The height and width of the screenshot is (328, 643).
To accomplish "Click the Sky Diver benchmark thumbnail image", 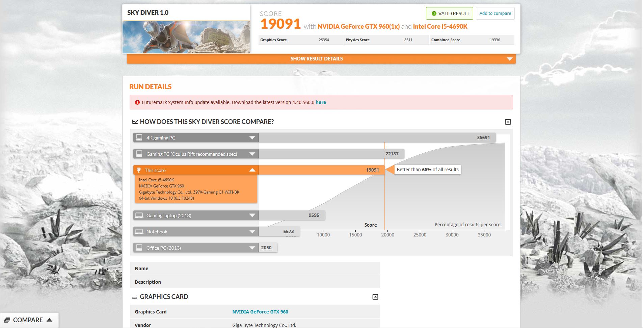I will pos(186,37).
